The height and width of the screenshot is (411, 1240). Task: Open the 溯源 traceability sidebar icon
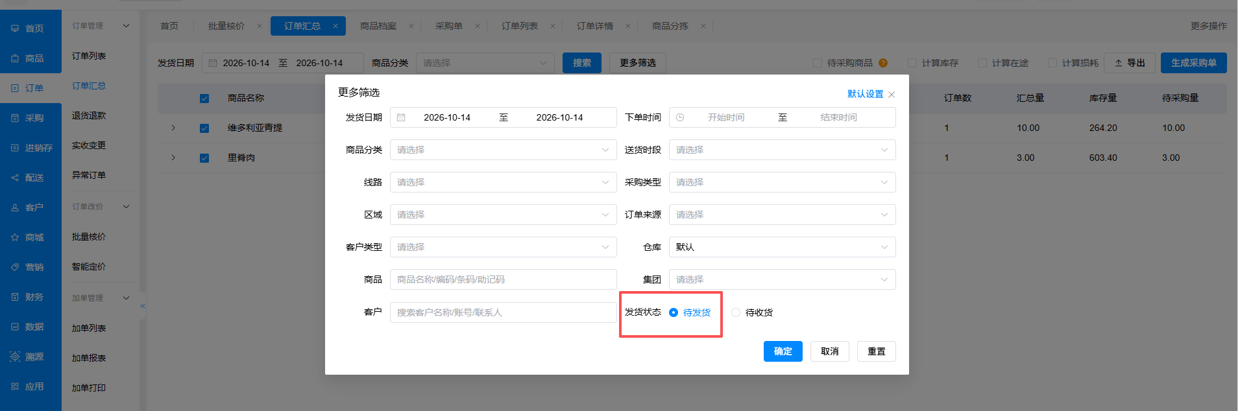tap(15, 357)
